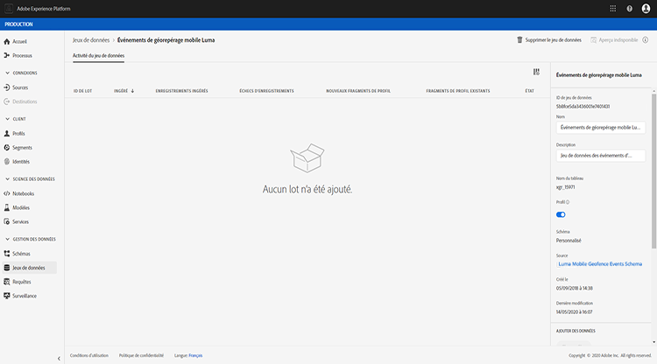
Task: Click the right panel vertical scrollbar
Action: click(653, 171)
